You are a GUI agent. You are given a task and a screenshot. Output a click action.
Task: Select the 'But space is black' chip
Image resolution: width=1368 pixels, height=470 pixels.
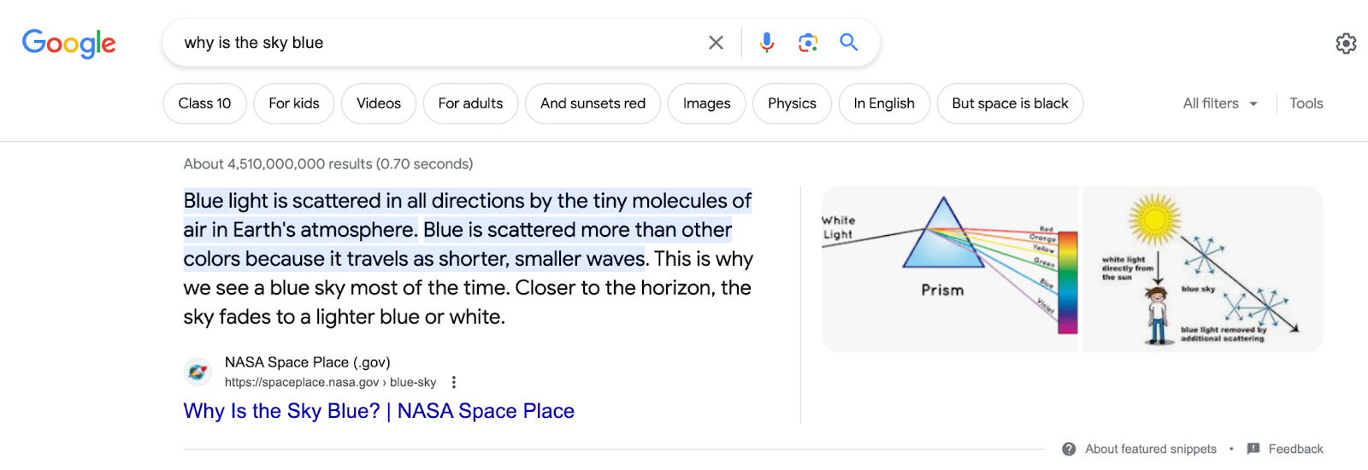coord(1010,103)
